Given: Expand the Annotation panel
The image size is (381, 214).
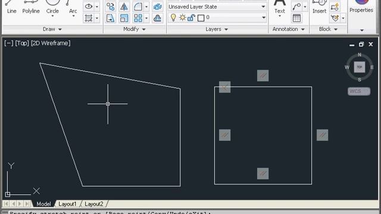Looking at the screenshot, I should coord(288,29).
